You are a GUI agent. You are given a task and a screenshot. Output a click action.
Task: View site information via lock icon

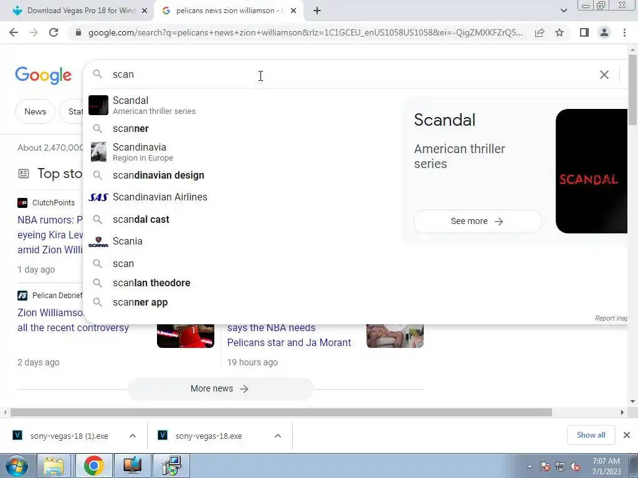pos(79,32)
